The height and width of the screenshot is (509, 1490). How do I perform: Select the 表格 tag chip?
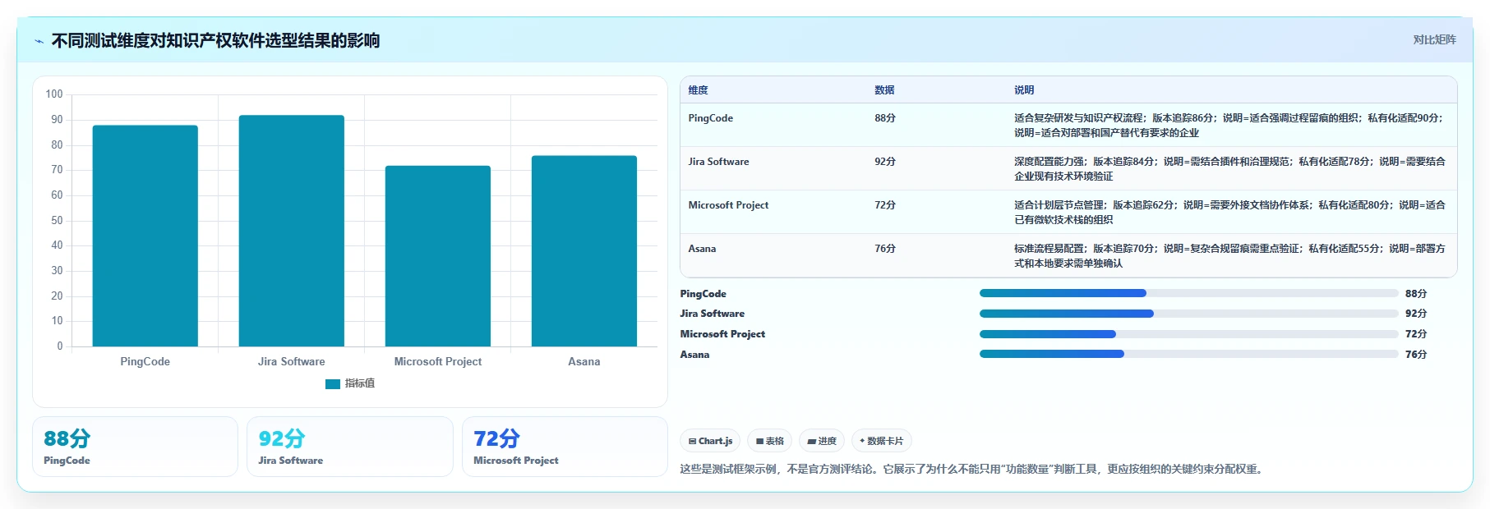[x=770, y=441]
